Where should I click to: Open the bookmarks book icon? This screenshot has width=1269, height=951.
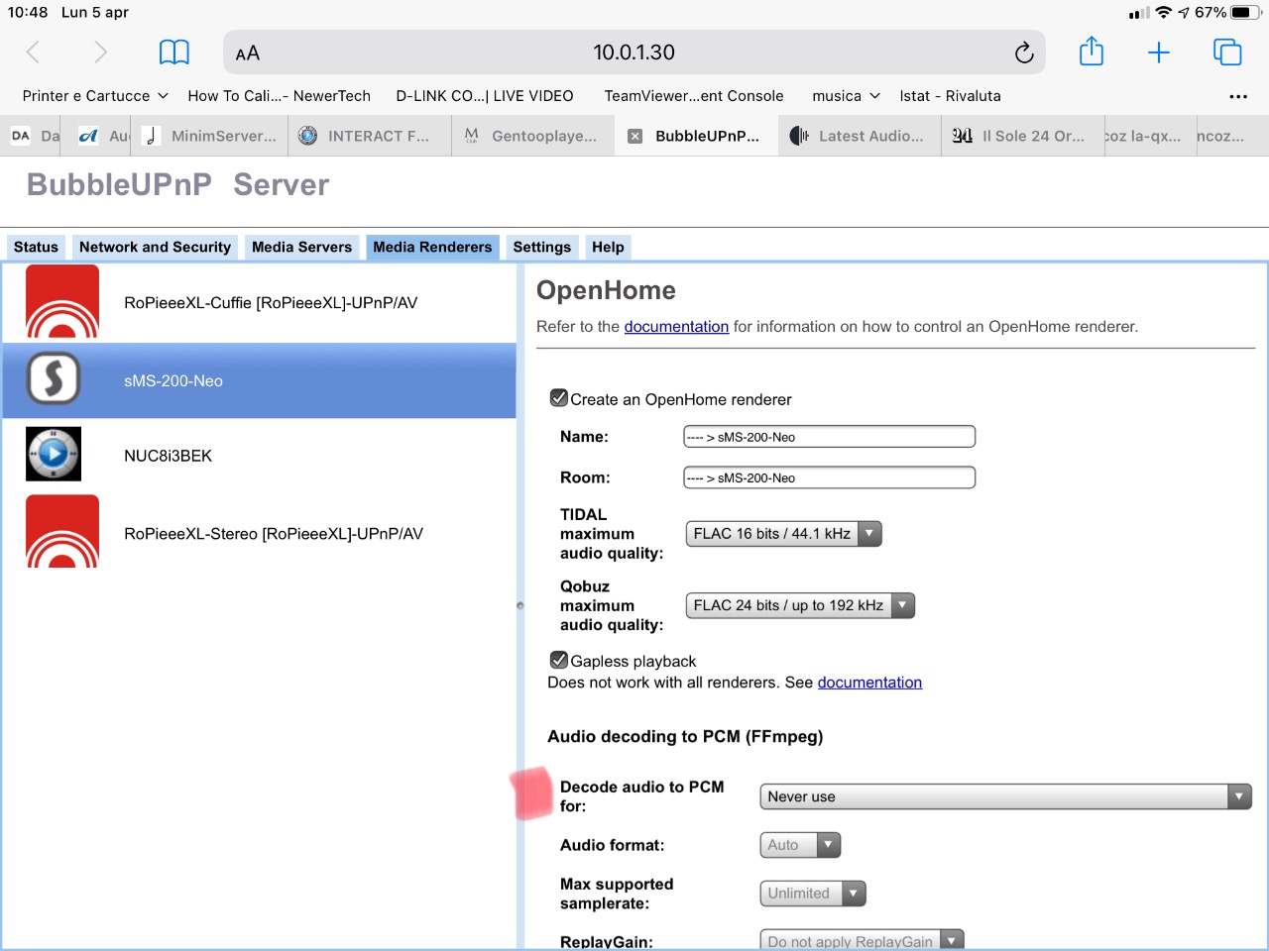pos(174,53)
